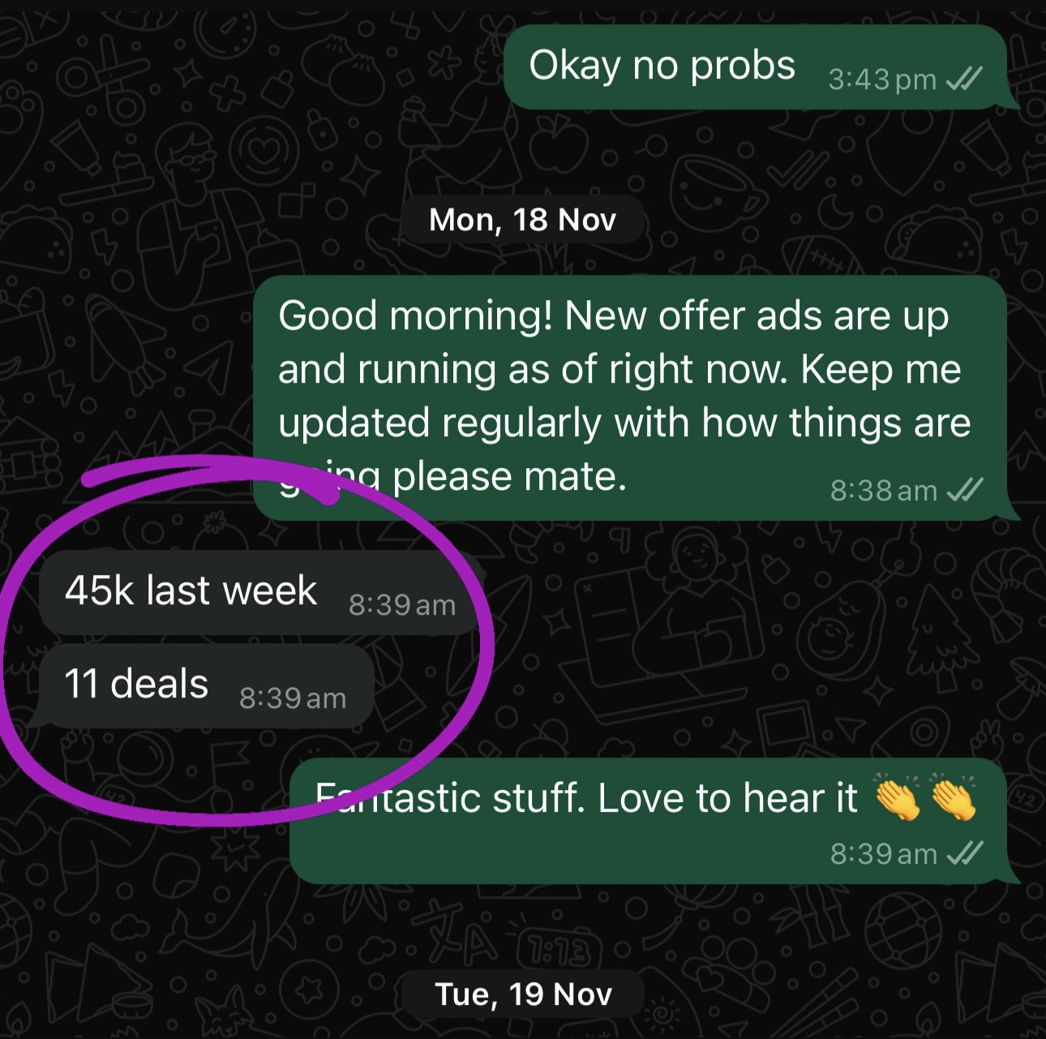Open the 'Tue, 19 Nov' date label
Screen dimensions: 1046x1039
524,994
